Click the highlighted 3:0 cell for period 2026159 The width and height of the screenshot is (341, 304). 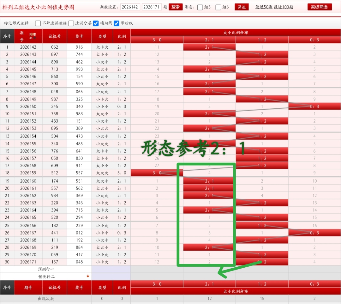click(x=157, y=173)
